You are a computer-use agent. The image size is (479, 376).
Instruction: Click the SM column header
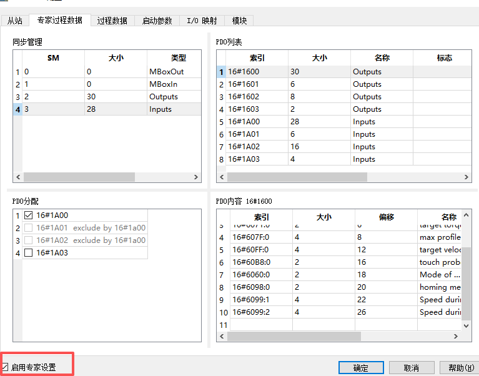click(53, 58)
